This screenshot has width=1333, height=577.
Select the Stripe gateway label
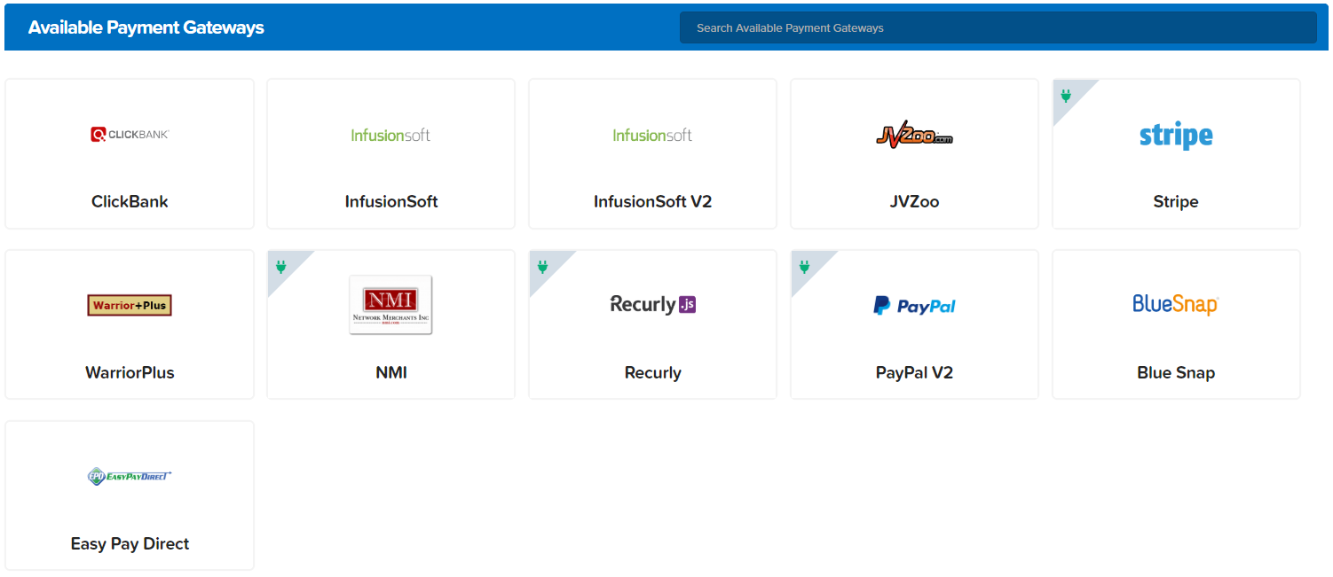tap(1176, 202)
